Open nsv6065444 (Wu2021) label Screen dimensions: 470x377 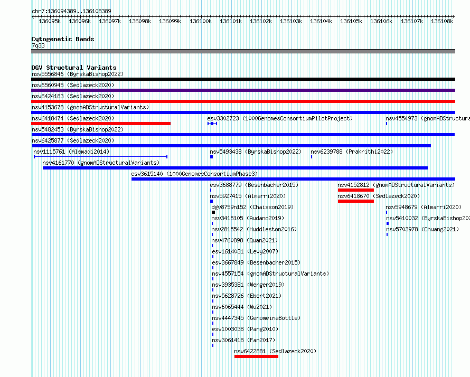click(242, 307)
